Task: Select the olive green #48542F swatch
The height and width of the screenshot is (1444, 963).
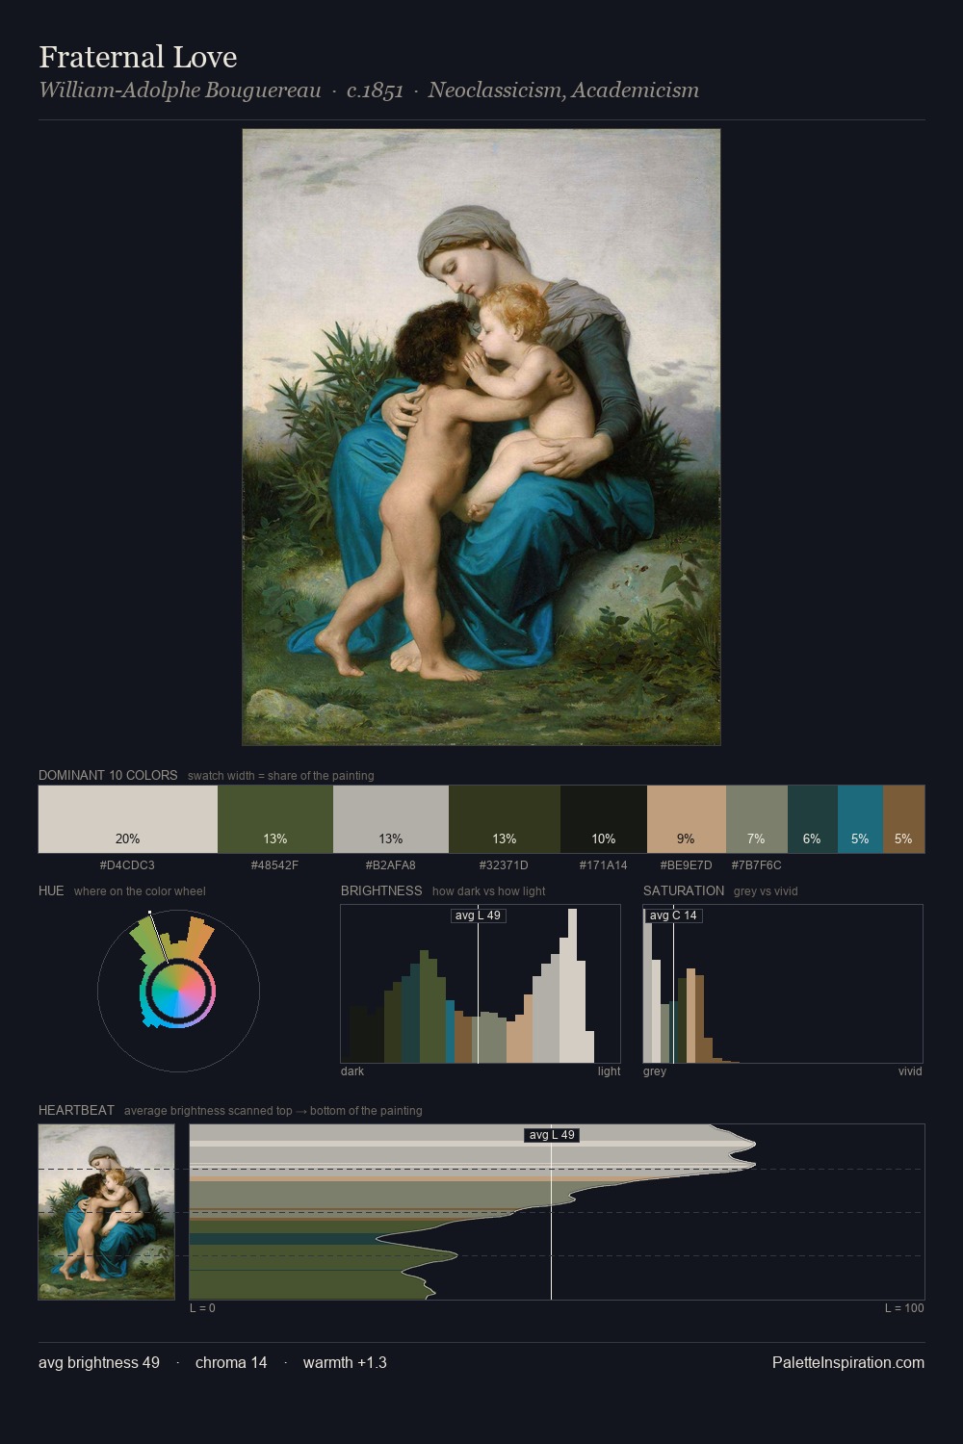Action: 275,819
